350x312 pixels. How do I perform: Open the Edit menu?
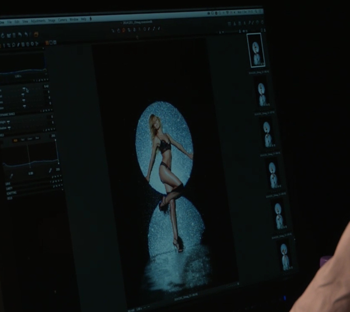17,22
